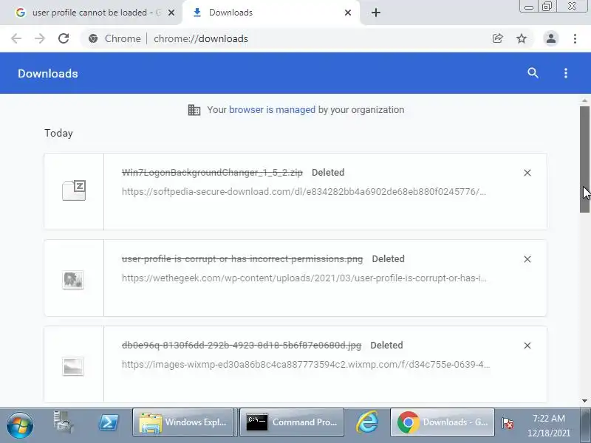Image resolution: width=591 pixels, height=443 pixels.
Task: Switch to the Windows Explorer taskbar window
Action: 183,422
